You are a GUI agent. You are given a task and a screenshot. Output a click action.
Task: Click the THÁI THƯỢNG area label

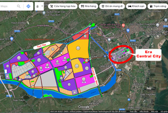(148, 94)
